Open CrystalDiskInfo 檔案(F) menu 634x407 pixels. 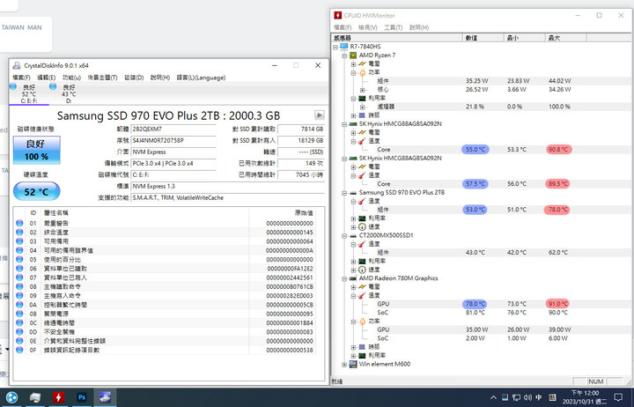click(21, 78)
